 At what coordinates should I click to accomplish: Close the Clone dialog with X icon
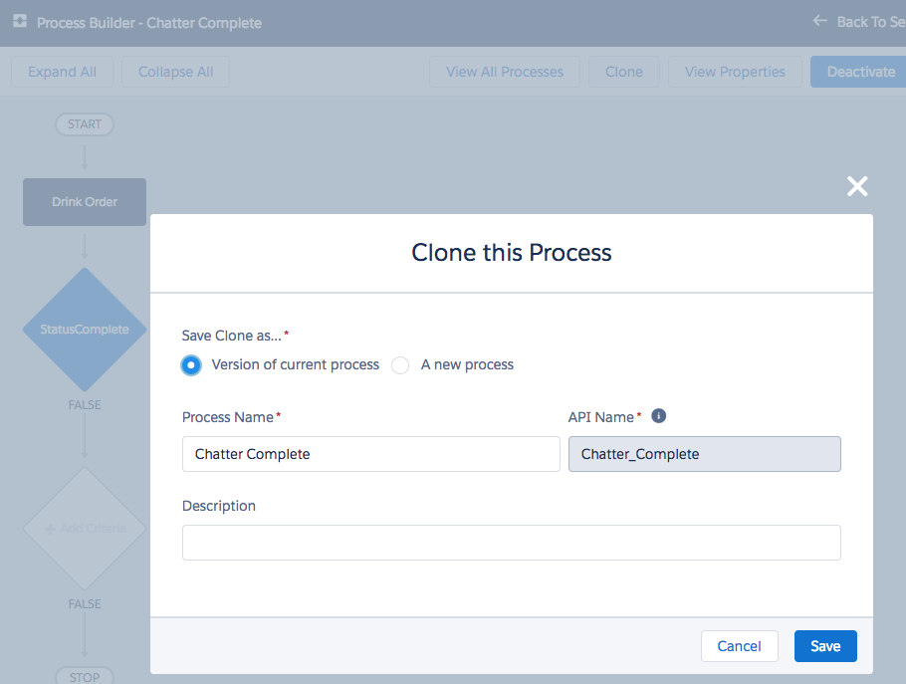(856, 186)
